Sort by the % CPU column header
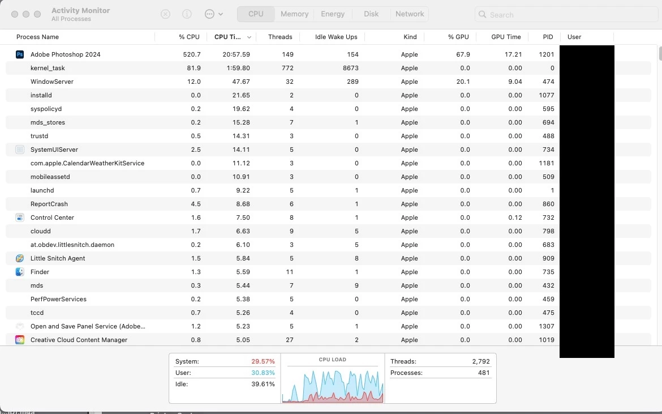662x414 pixels. [189, 37]
